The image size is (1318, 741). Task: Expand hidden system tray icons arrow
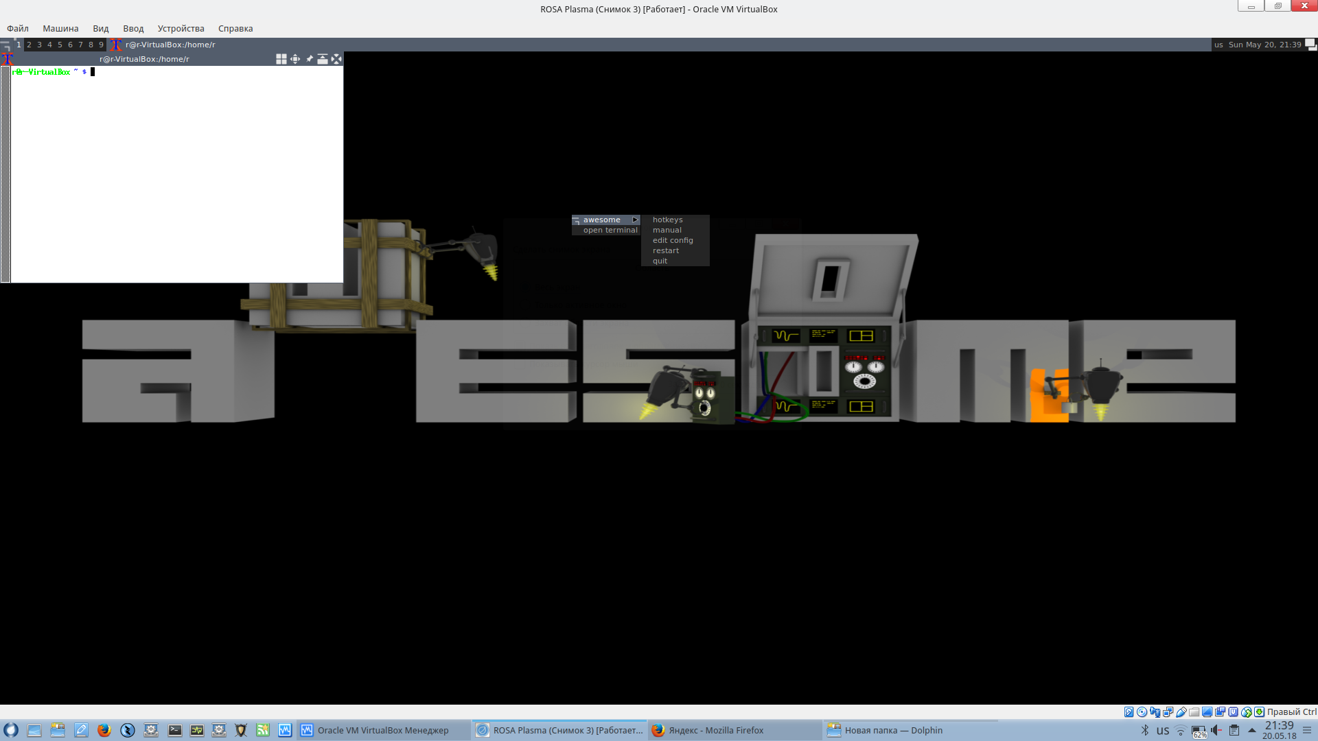pos(1251,730)
